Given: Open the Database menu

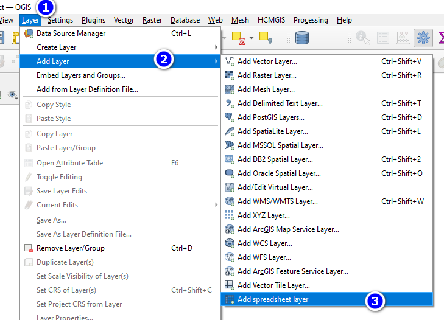Looking at the screenshot, I should [185, 20].
